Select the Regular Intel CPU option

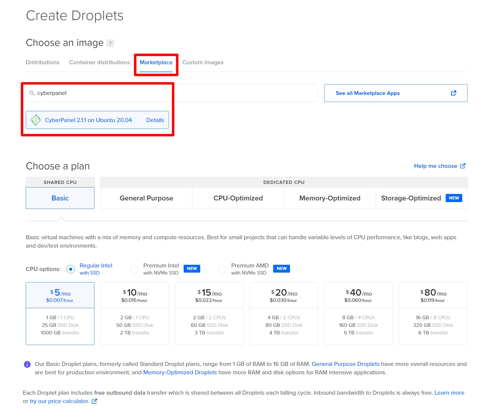click(x=71, y=269)
